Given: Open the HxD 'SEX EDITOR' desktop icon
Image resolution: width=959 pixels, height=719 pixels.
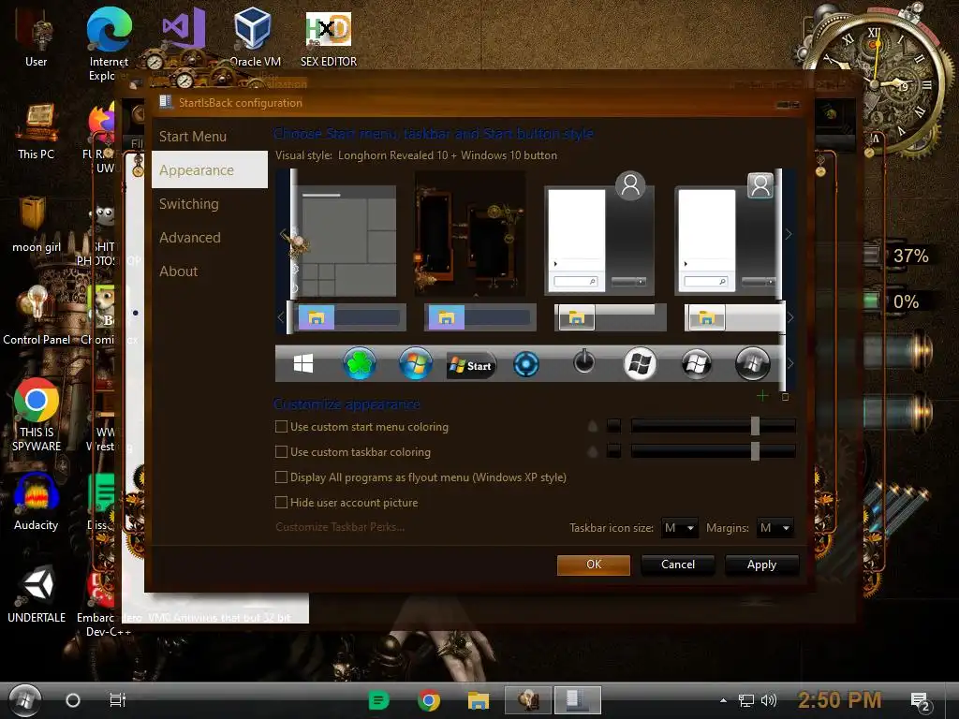Looking at the screenshot, I should tap(329, 38).
